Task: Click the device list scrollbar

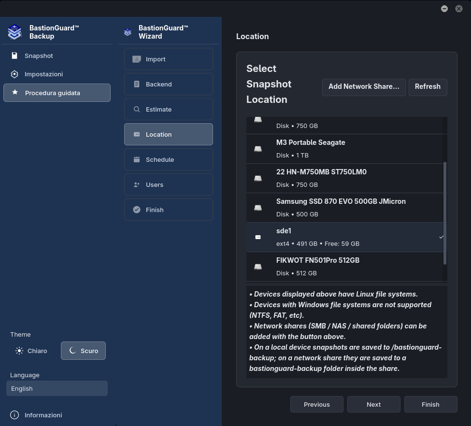Action: [x=445, y=213]
